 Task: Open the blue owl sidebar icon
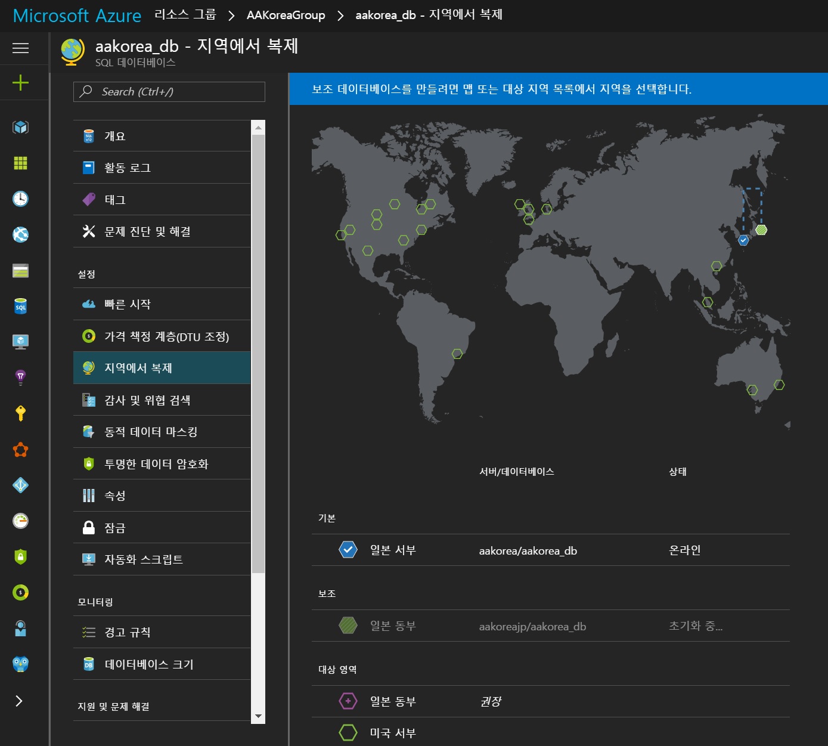click(20, 664)
